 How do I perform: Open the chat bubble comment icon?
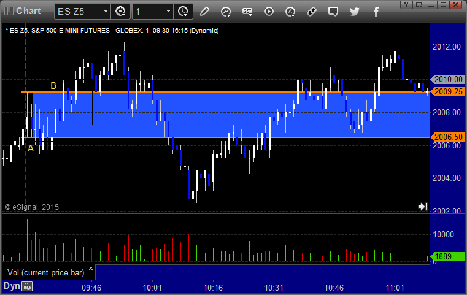coord(333,12)
